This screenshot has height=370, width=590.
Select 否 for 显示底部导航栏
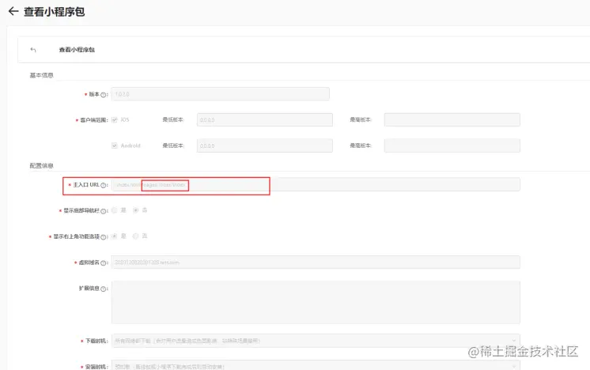135,210
